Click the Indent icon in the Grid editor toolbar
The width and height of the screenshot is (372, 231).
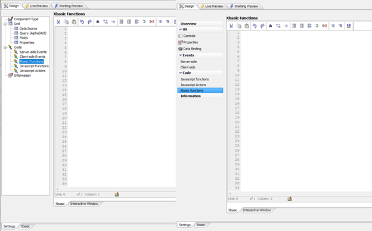tap(121, 22)
